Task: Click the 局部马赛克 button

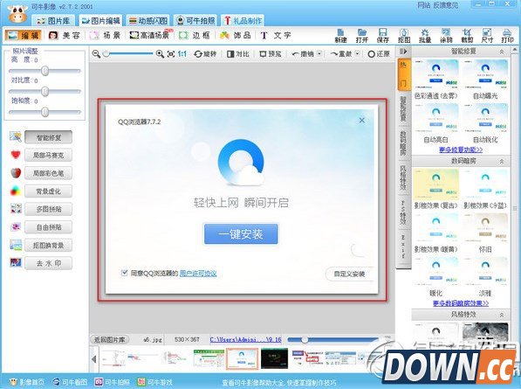Action: point(49,156)
